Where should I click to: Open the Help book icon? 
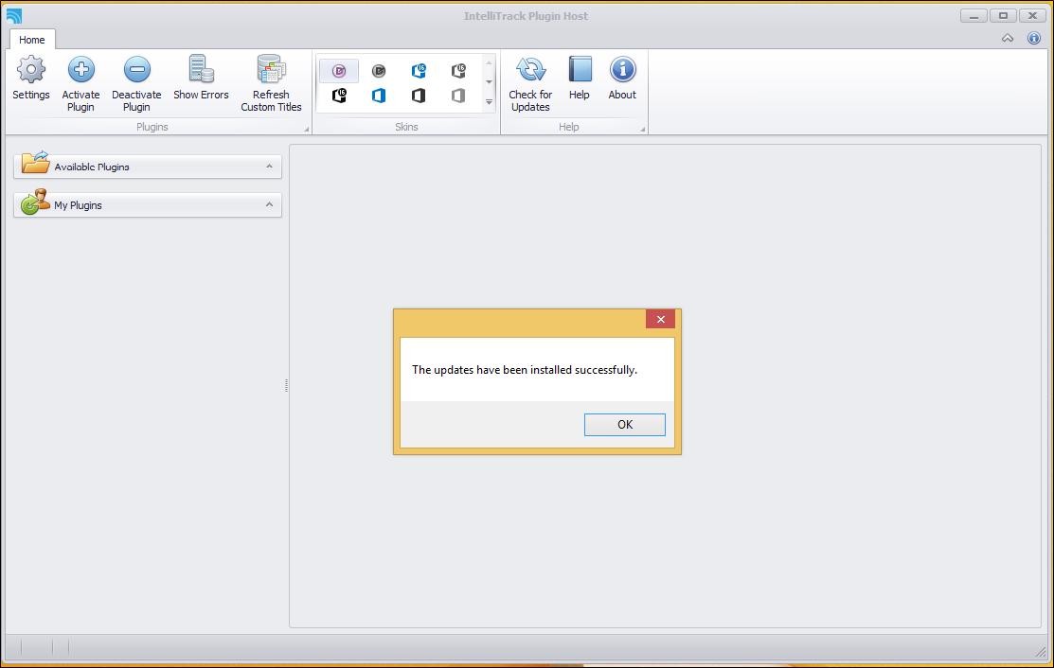pos(580,69)
